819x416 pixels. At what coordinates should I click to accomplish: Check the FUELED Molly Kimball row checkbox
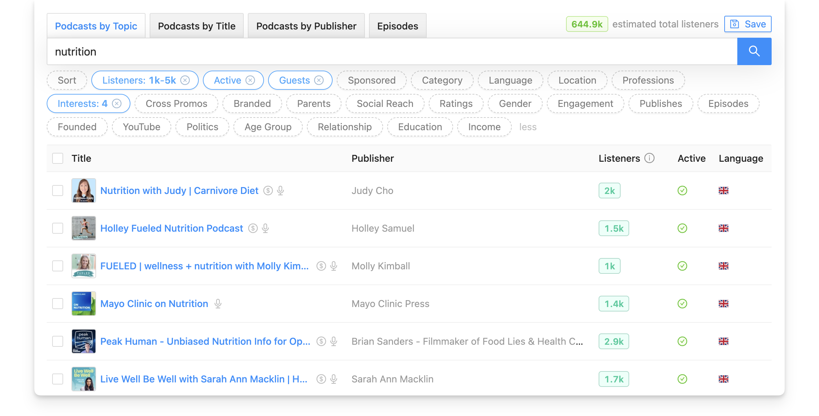point(58,266)
